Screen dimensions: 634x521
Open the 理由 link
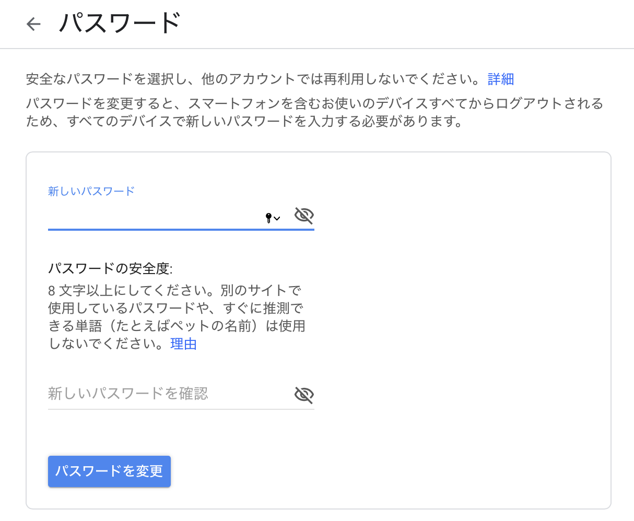coord(183,344)
